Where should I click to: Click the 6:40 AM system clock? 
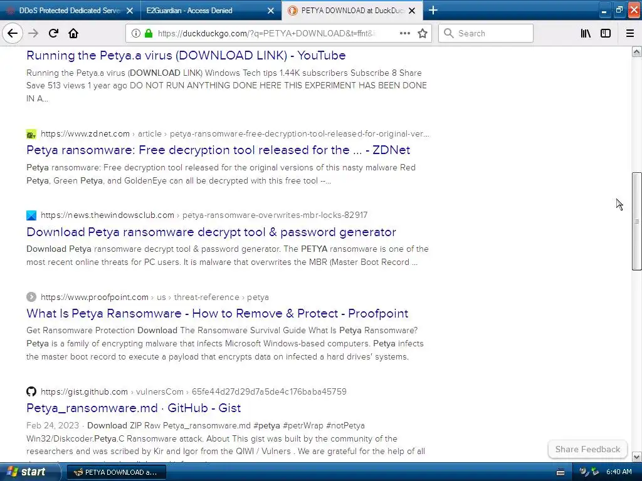click(x=619, y=472)
